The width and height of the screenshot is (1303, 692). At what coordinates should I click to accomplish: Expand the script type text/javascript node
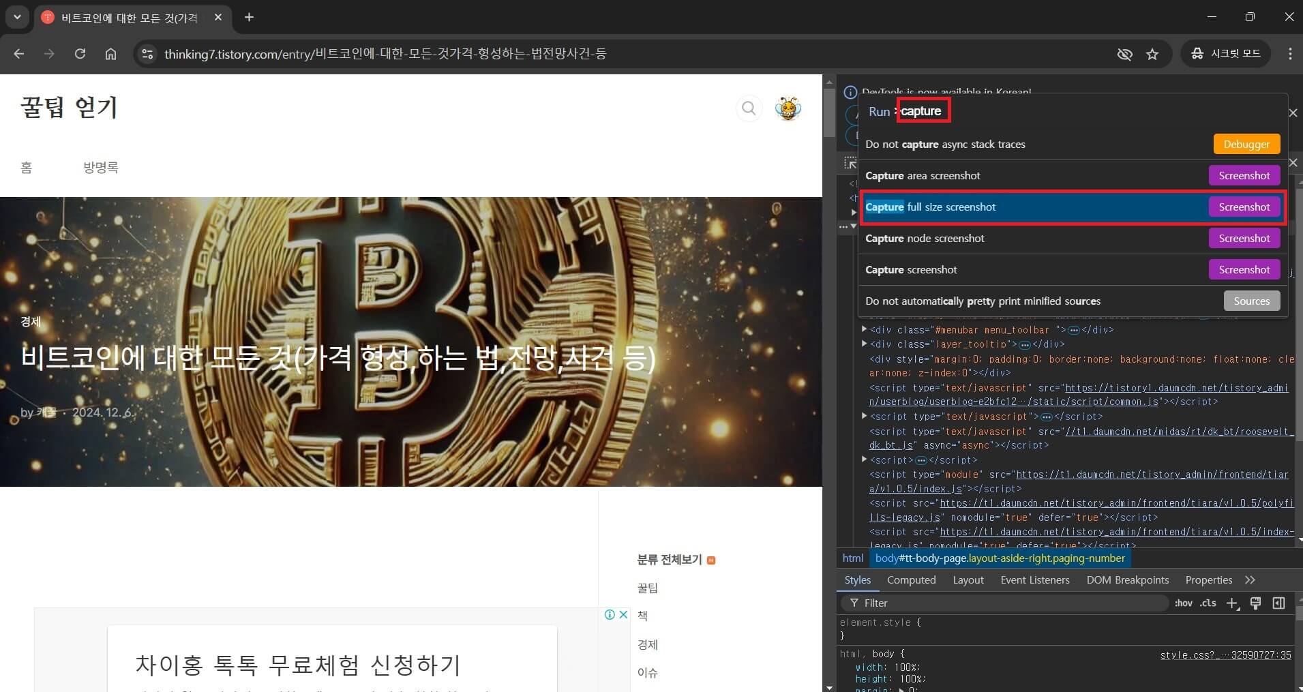click(864, 416)
